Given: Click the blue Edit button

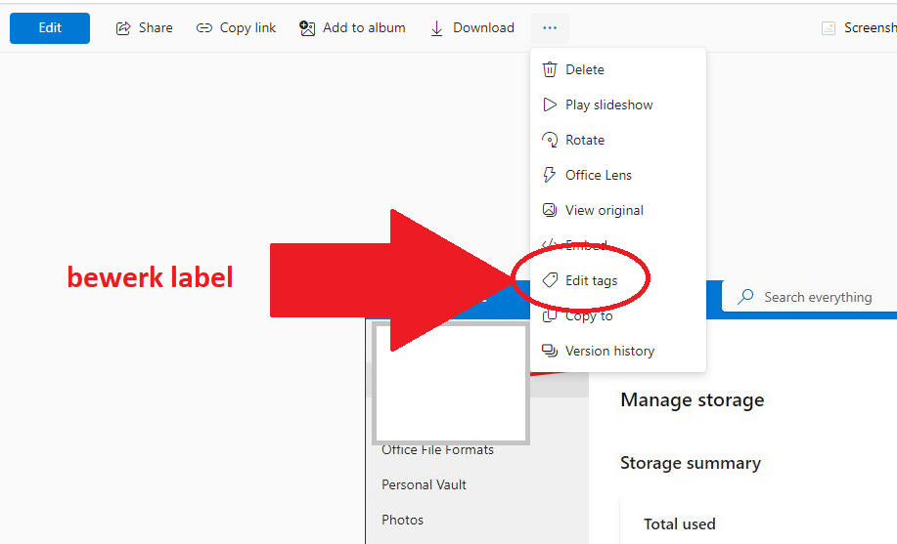Looking at the screenshot, I should pyautogui.click(x=50, y=28).
